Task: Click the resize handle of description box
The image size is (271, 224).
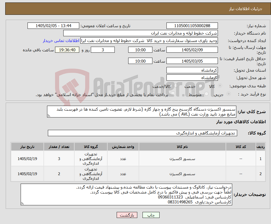Action: point(49,116)
